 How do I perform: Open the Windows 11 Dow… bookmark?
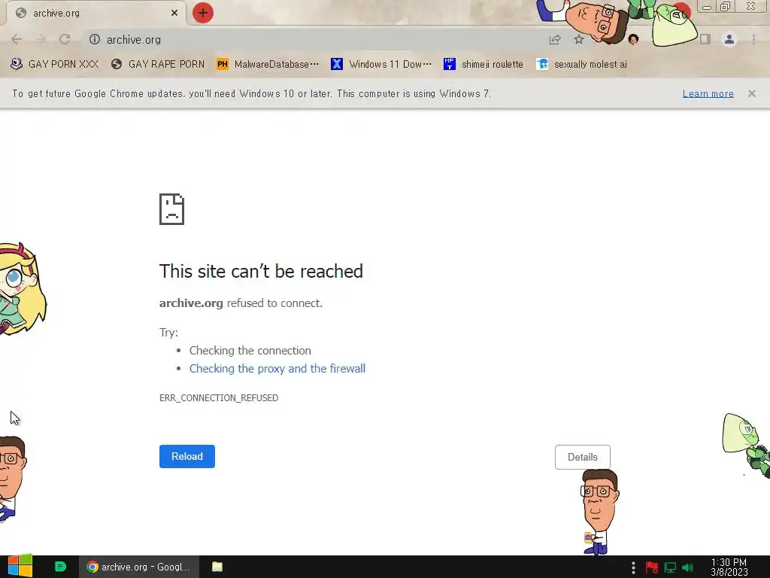click(381, 65)
